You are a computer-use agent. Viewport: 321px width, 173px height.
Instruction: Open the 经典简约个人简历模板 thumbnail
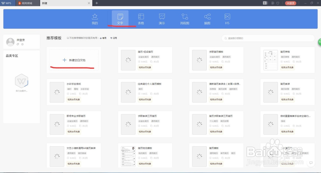[128, 92]
